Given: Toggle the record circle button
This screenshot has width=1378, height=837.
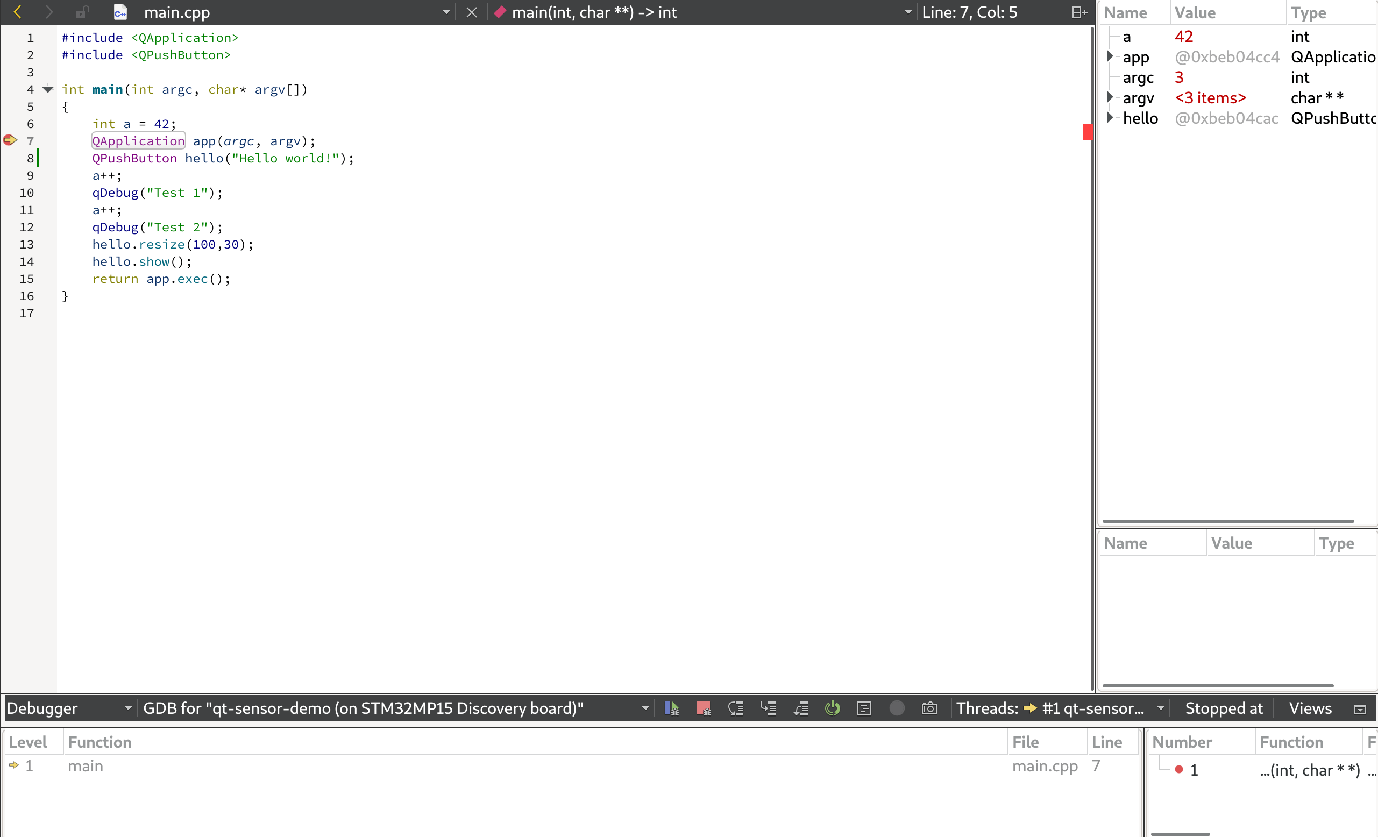Looking at the screenshot, I should click(897, 708).
